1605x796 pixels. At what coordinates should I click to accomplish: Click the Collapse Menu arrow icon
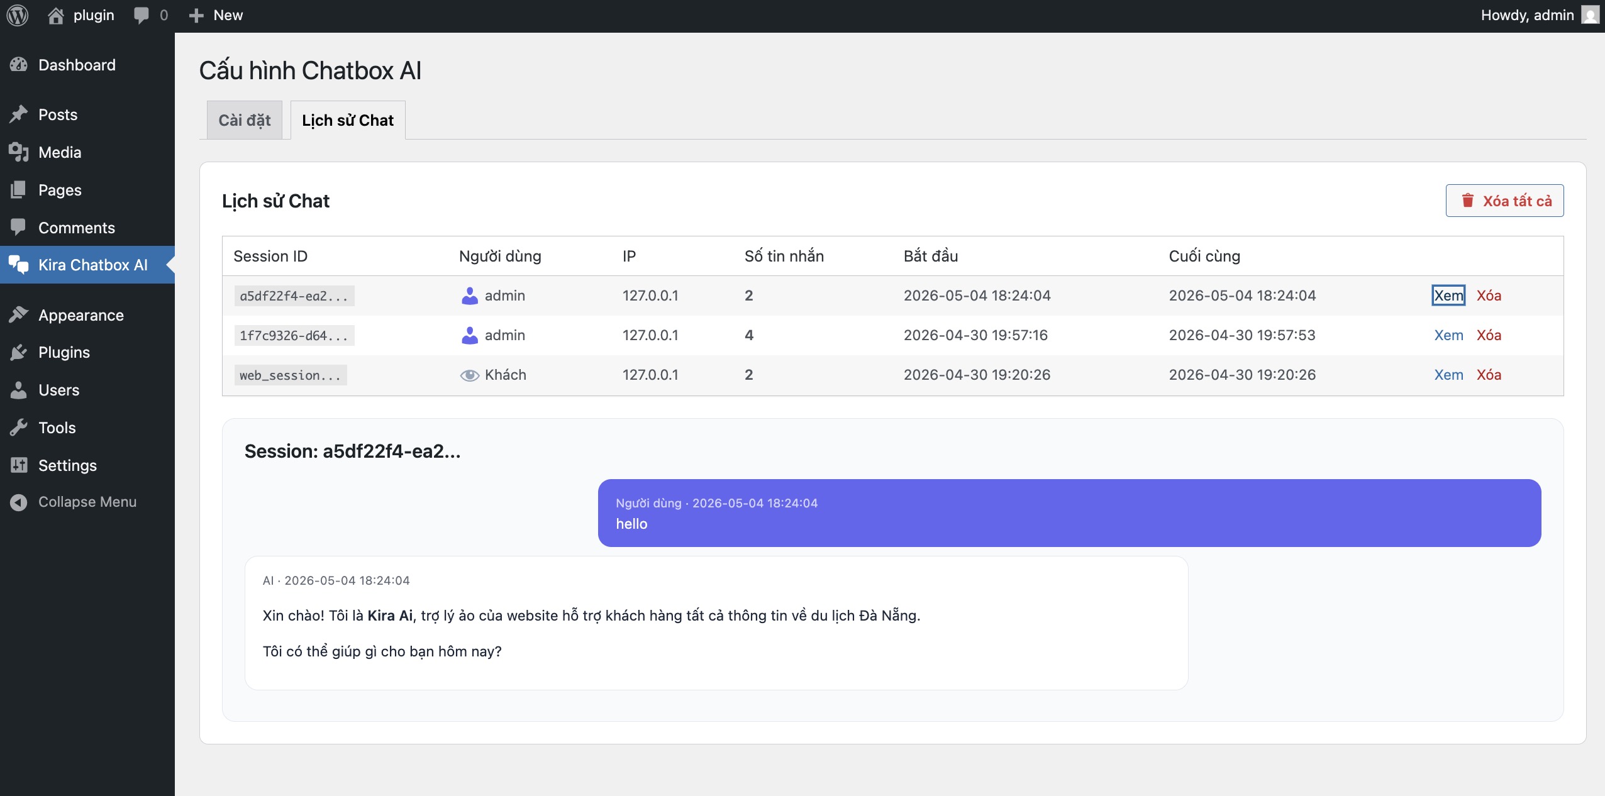(19, 502)
